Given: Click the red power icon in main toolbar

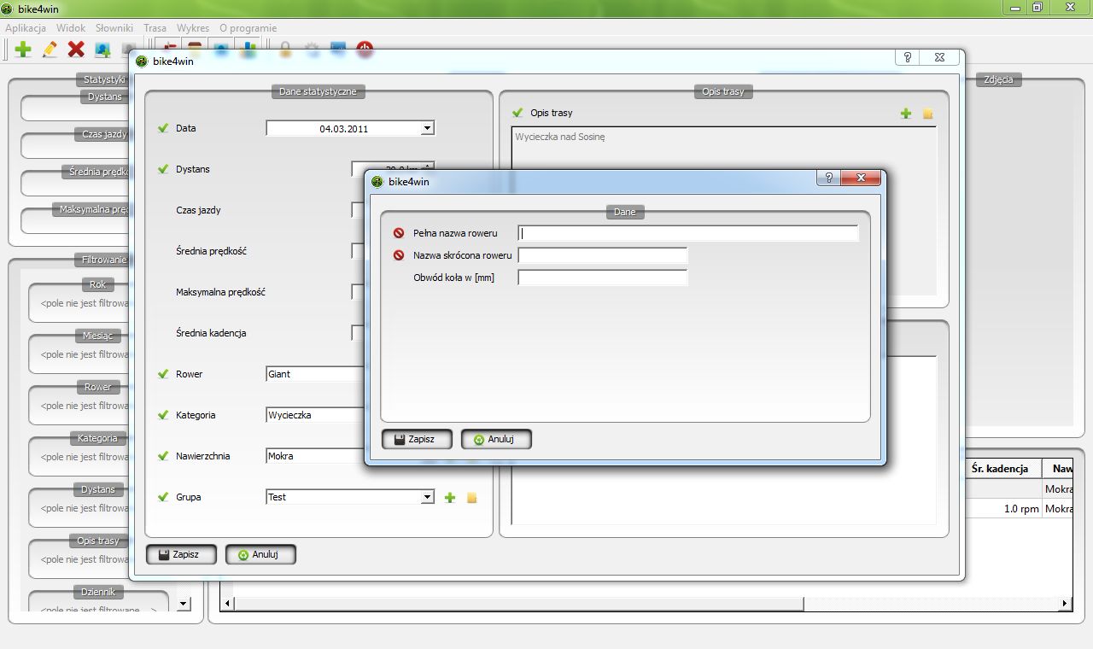Looking at the screenshot, I should point(365,49).
